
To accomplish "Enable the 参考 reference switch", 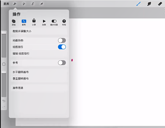I will pos(62,63).
